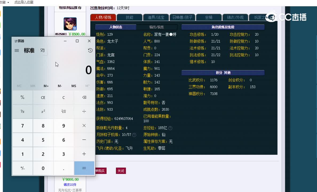Click digit 9 on calculator
This screenshot has height=192, width=317.
64,126
